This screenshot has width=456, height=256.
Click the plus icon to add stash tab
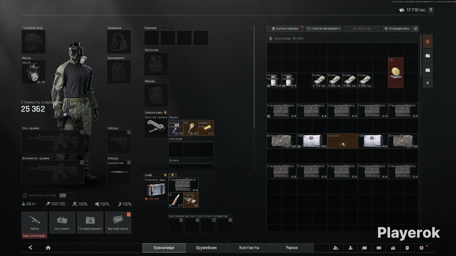[428, 83]
